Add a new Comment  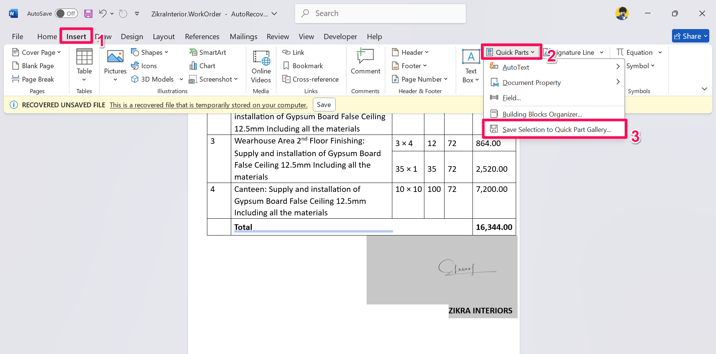coord(365,62)
